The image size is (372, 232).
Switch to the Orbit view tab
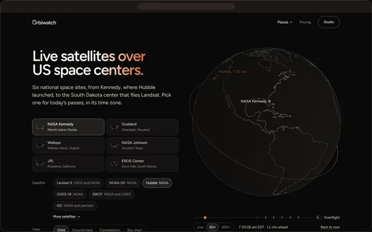(x=61, y=229)
